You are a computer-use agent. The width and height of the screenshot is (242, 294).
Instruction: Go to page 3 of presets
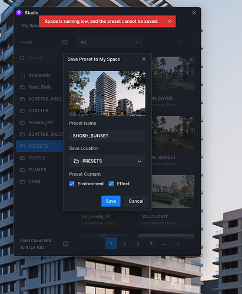pos(138,243)
